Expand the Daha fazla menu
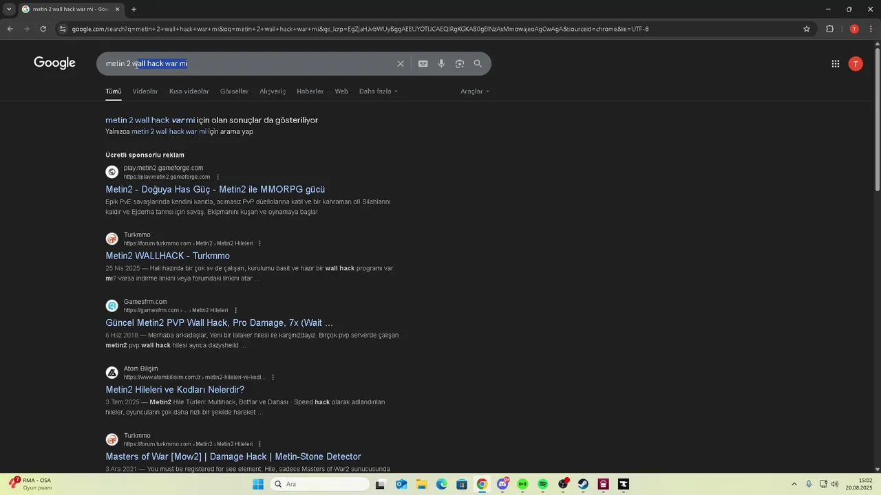This screenshot has height=495, width=881. pos(378,91)
